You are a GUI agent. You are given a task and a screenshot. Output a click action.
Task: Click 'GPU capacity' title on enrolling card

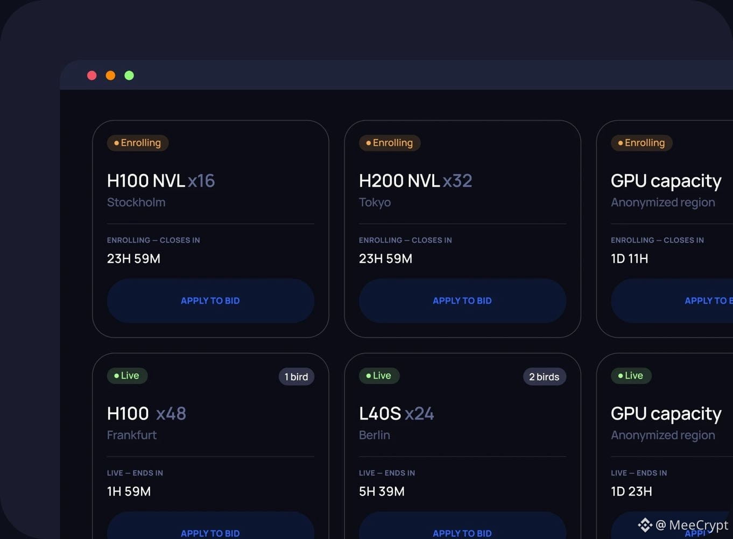(666, 181)
